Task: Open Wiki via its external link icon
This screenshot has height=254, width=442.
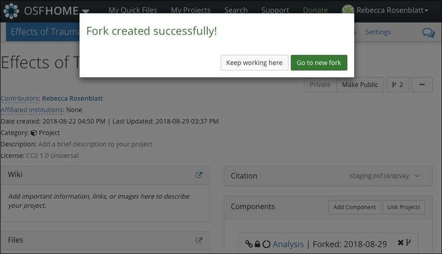Action: pos(199,175)
